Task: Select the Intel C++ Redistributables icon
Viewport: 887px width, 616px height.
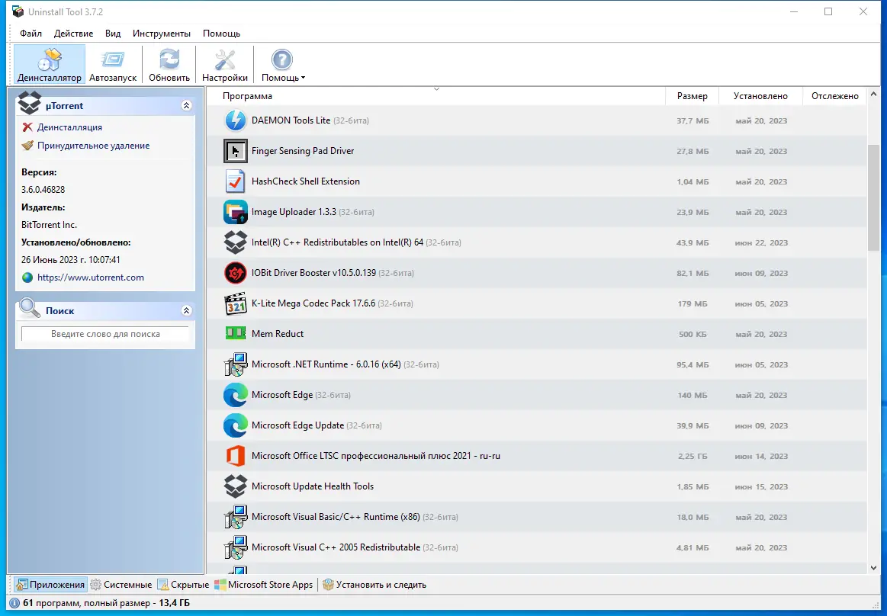Action: tap(236, 242)
